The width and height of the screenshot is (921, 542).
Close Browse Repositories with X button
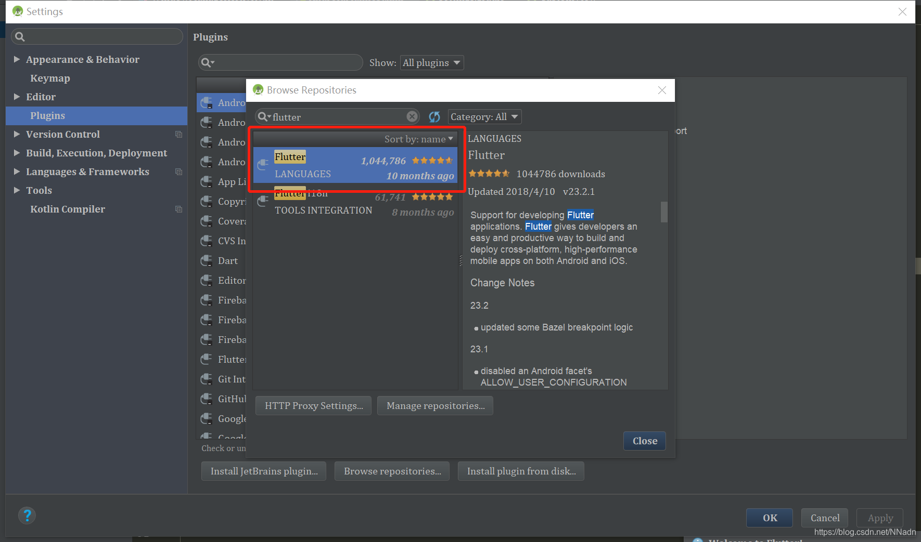(662, 90)
